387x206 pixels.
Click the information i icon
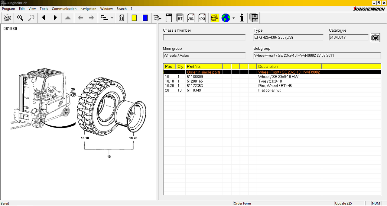pos(242,18)
